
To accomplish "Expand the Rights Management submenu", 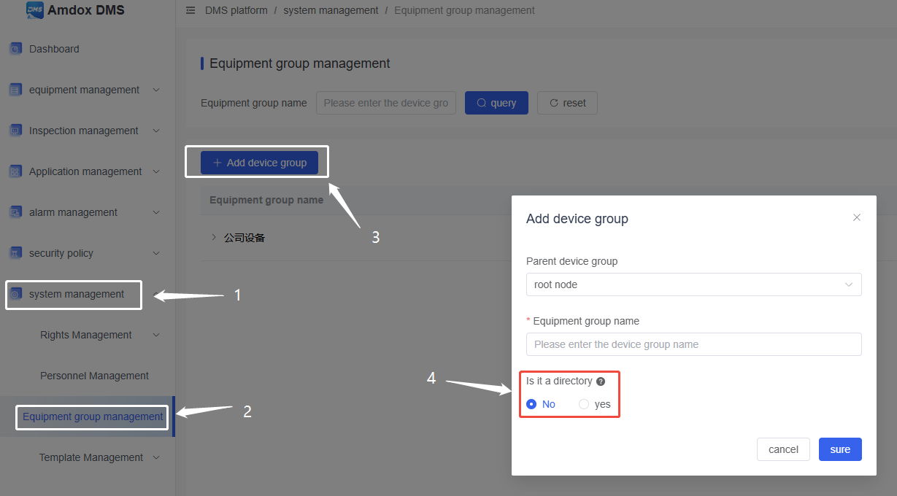I will (155, 335).
